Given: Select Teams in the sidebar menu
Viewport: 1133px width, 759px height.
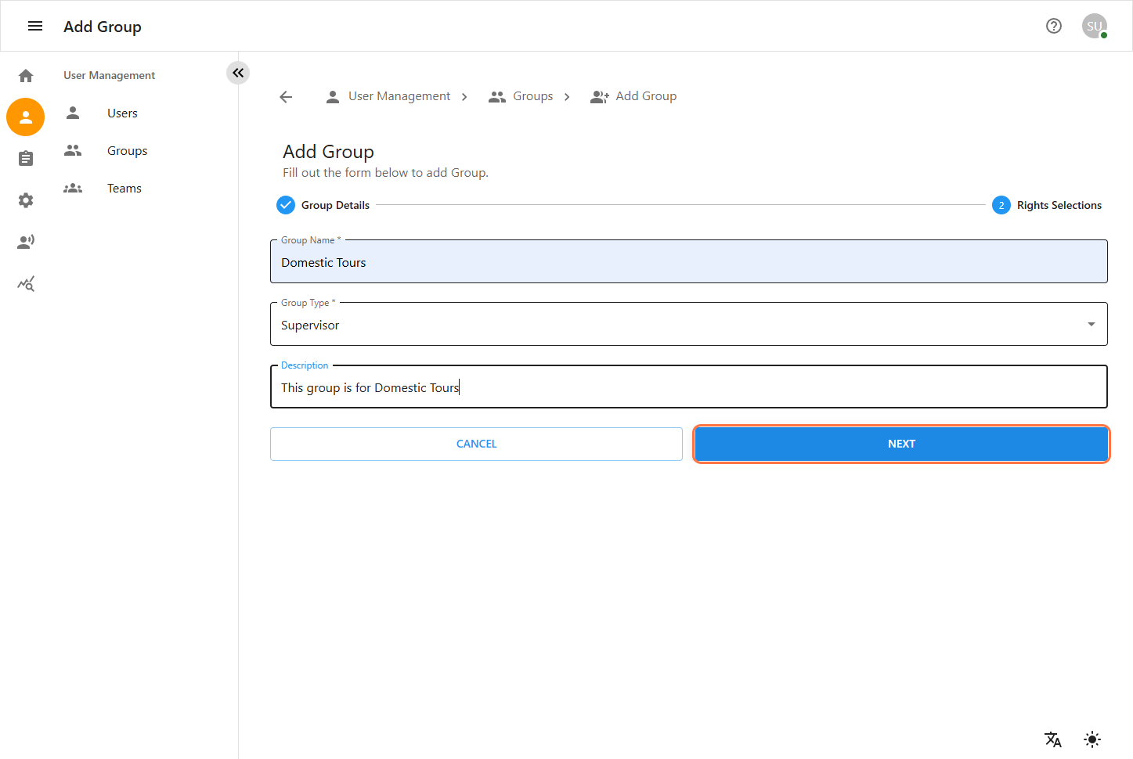Looking at the screenshot, I should 124,189.
